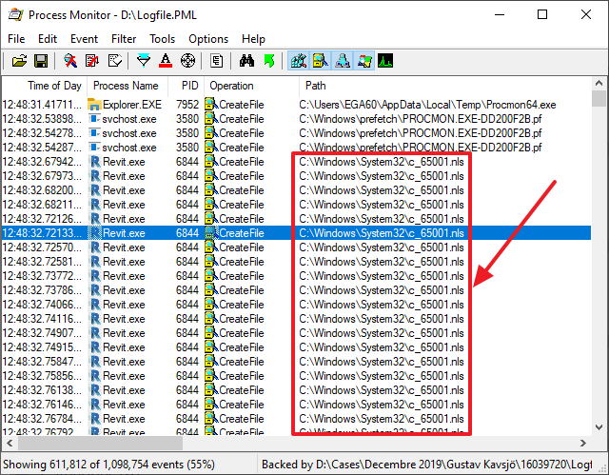Click the Explorer.EXE folder icon in the list

pos(94,105)
